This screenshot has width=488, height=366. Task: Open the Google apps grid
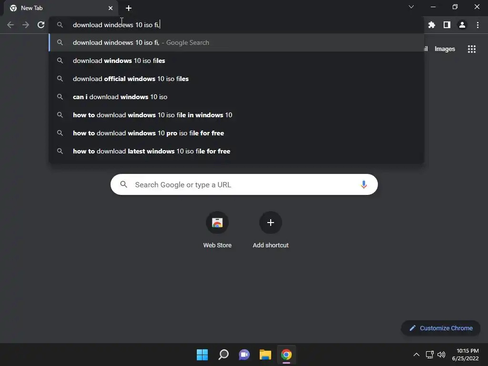[472, 49]
